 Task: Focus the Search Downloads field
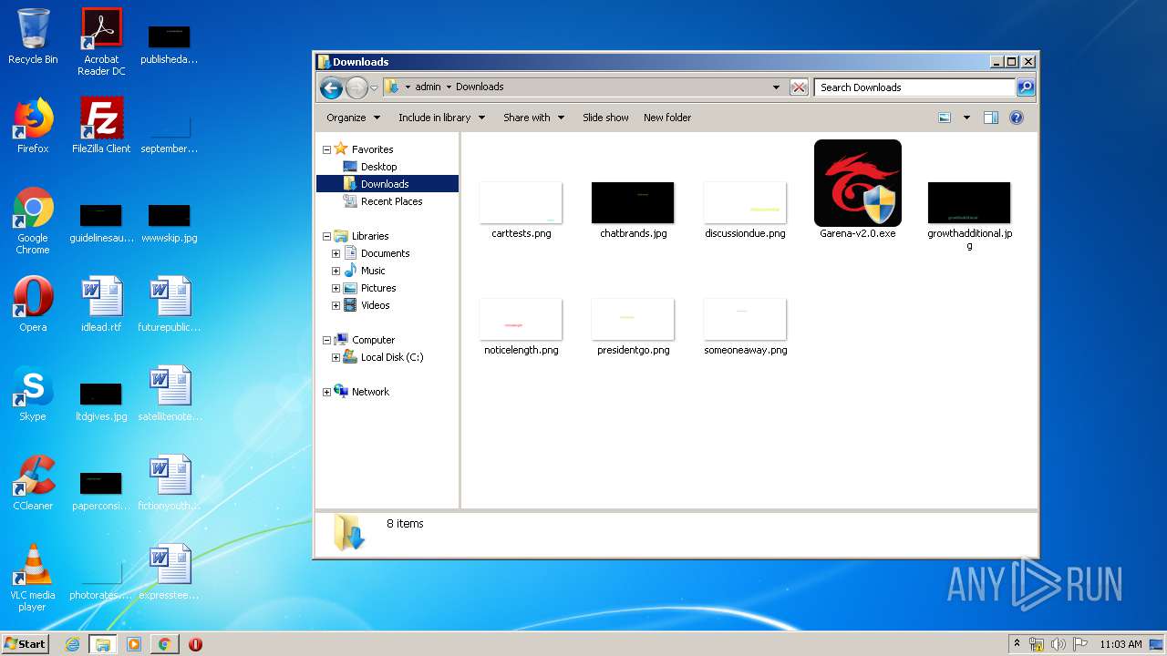(914, 87)
